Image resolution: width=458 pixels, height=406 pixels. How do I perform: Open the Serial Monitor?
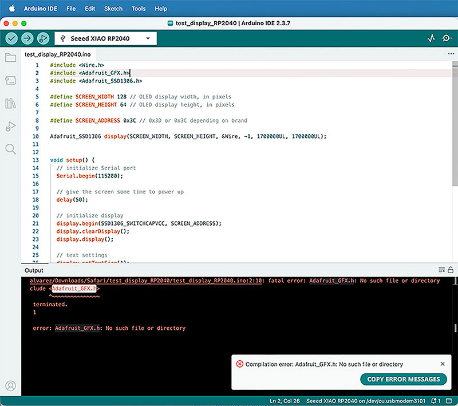coord(447,38)
